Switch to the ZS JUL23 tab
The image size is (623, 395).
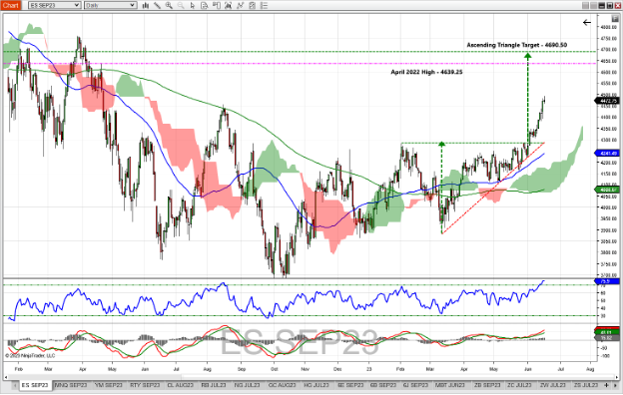tap(586, 385)
